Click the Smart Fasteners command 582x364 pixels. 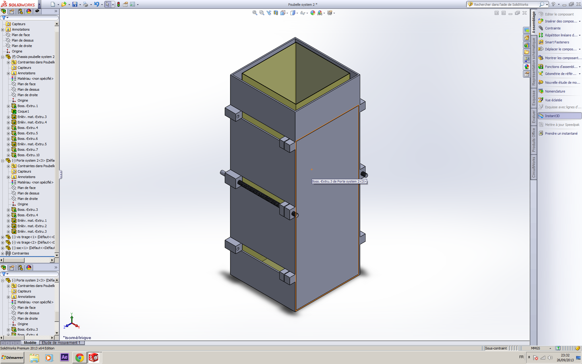coord(557,42)
